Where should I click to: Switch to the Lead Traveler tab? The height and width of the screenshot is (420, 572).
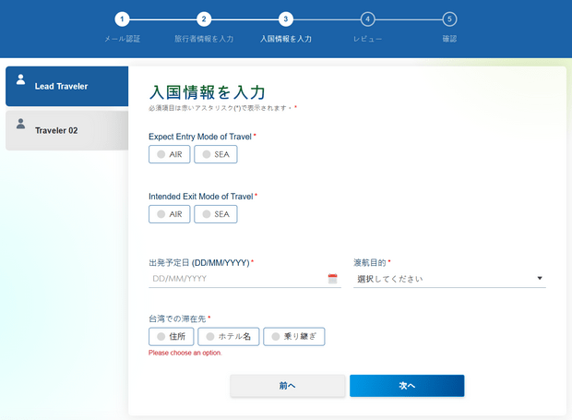tap(65, 86)
